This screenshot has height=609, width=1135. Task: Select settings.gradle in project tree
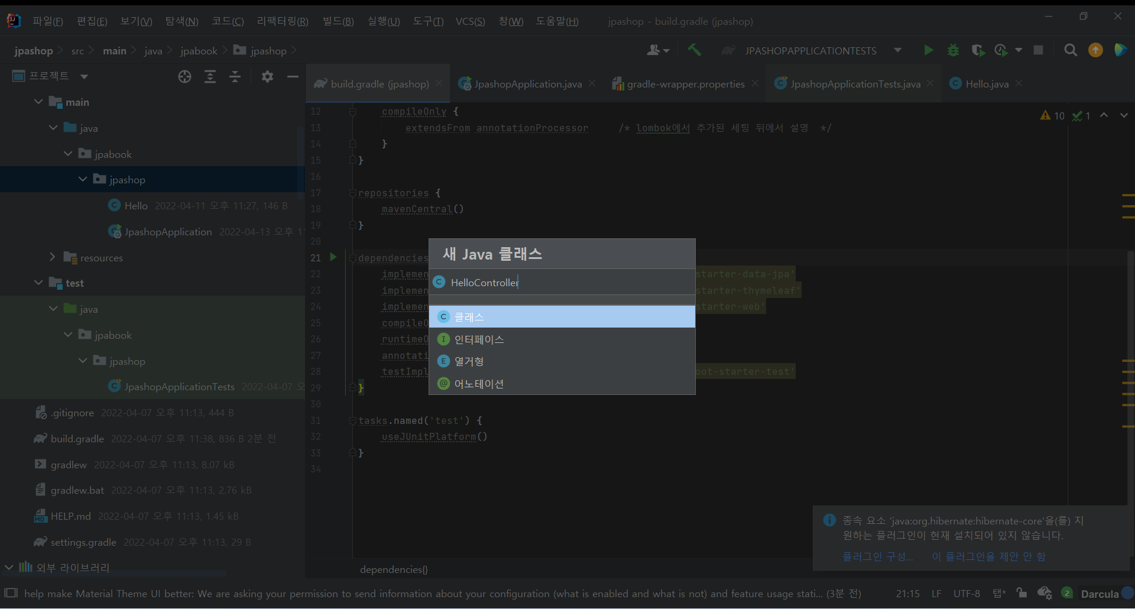pos(83,542)
